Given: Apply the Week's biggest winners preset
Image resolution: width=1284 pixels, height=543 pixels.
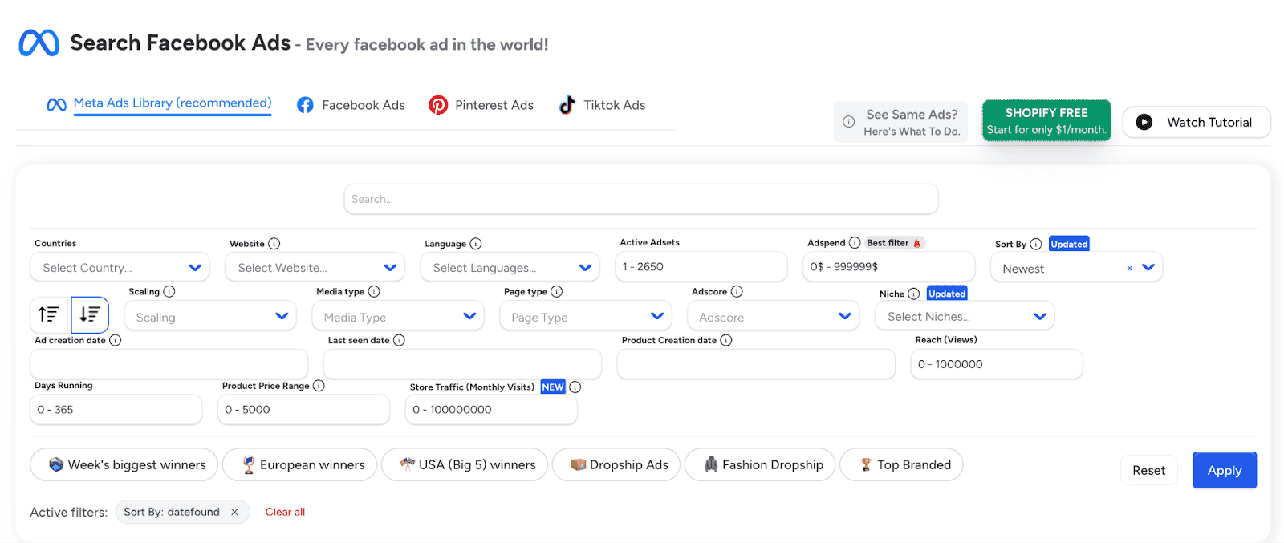Looking at the screenshot, I should click(124, 464).
